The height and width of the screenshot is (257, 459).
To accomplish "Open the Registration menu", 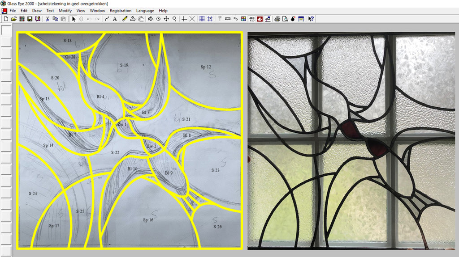I will coord(121,11).
